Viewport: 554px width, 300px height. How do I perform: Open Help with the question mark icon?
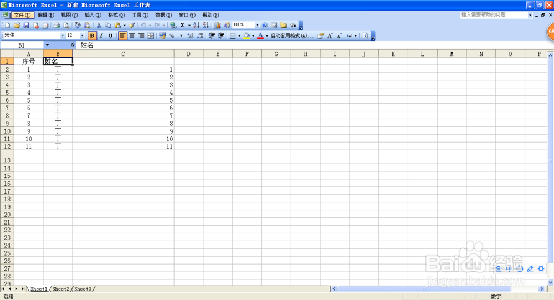pyautogui.click(x=265, y=25)
